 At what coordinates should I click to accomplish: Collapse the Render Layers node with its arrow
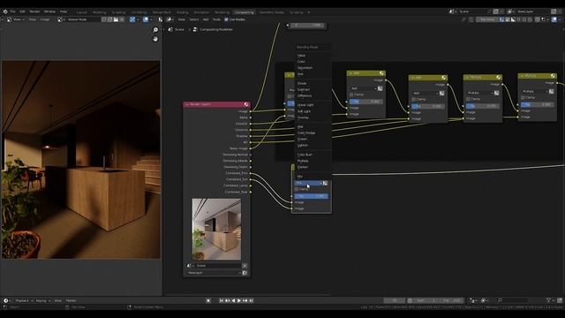coord(187,104)
